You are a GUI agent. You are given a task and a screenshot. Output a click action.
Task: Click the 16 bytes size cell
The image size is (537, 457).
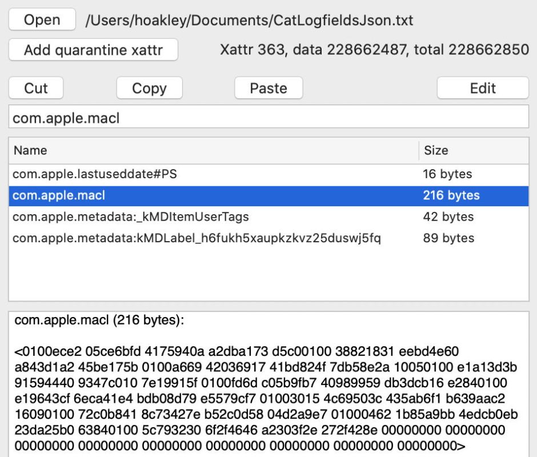click(x=447, y=174)
